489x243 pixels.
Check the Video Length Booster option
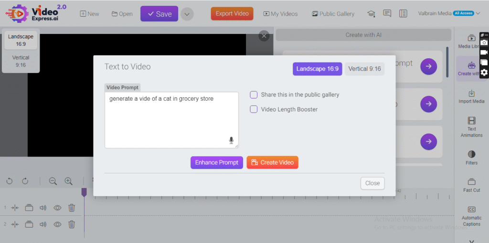[x=254, y=109]
